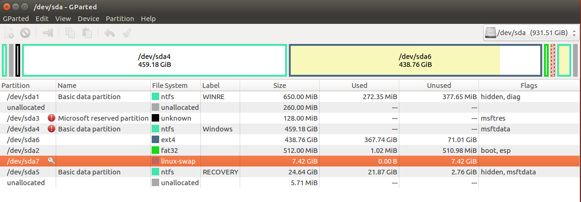Select the /dev/sda6 block in disk map
Screen dimensions: 581x202
tap(415, 60)
